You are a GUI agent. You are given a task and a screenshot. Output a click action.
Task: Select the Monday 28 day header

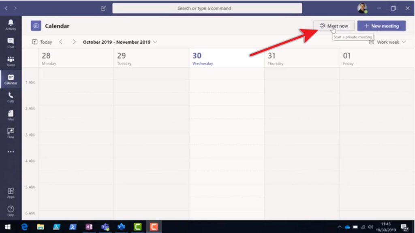[76, 58]
